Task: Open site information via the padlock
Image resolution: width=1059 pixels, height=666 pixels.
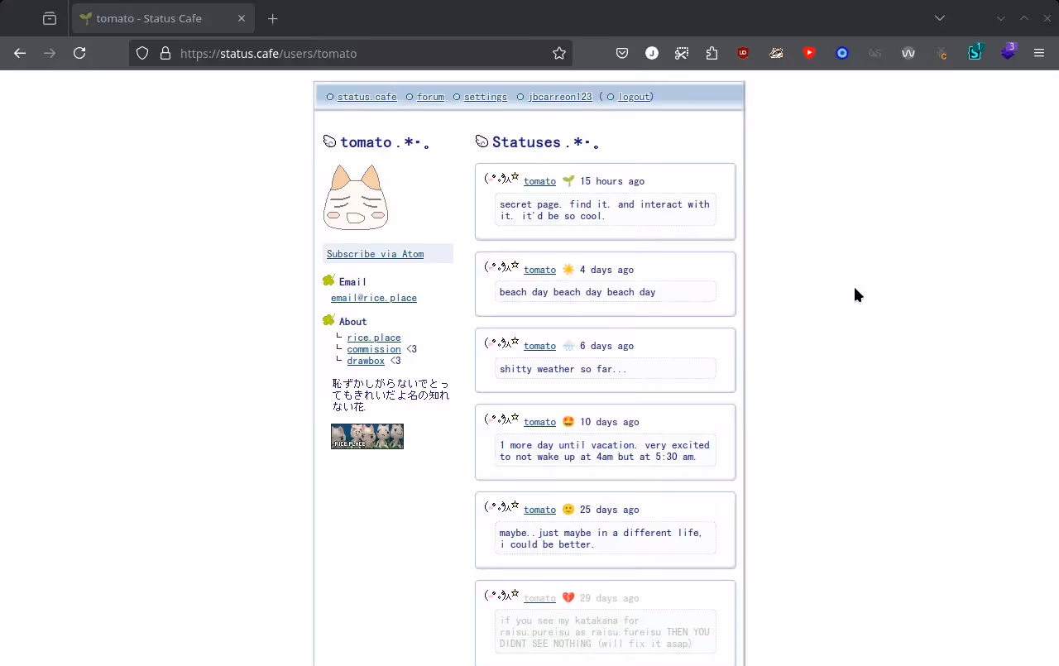Action: [x=165, y=53]
